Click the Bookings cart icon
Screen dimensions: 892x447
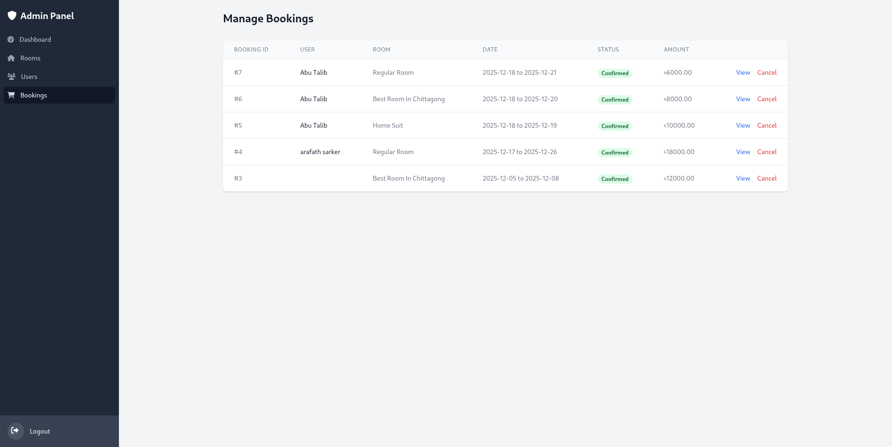coord(11,95)
